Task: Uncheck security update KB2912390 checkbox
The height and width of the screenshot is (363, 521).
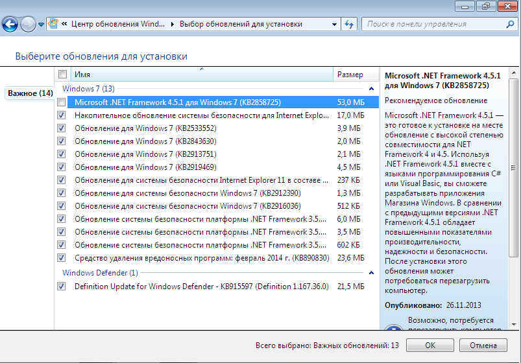Action: (61, 193)
